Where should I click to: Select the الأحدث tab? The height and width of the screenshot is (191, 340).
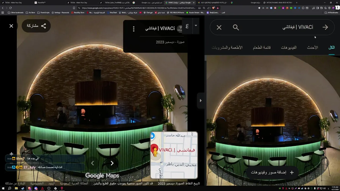(x=312, y=47)
